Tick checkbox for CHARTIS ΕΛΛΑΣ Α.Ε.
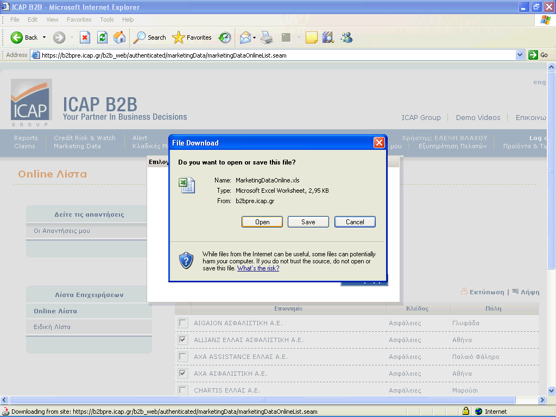Viewport: 556px width, 417px height. pyautogui.click(x=182, y=390)
